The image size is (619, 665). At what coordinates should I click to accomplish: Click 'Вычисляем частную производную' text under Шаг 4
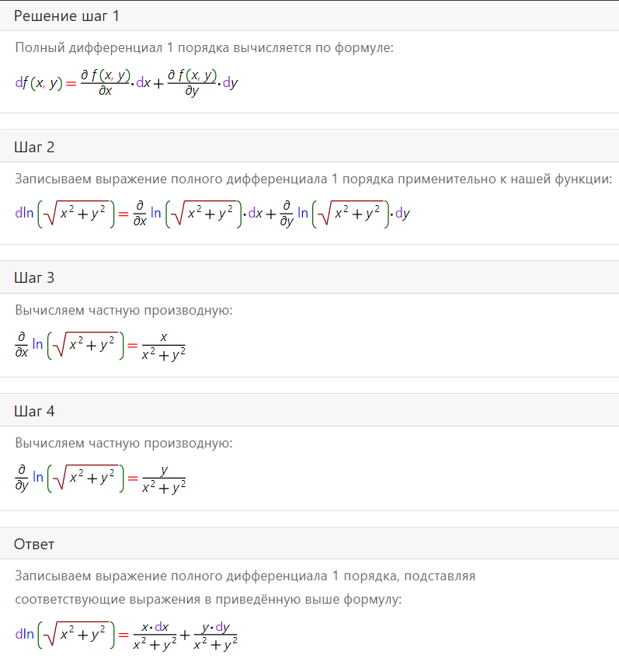[x=123, y=443]
